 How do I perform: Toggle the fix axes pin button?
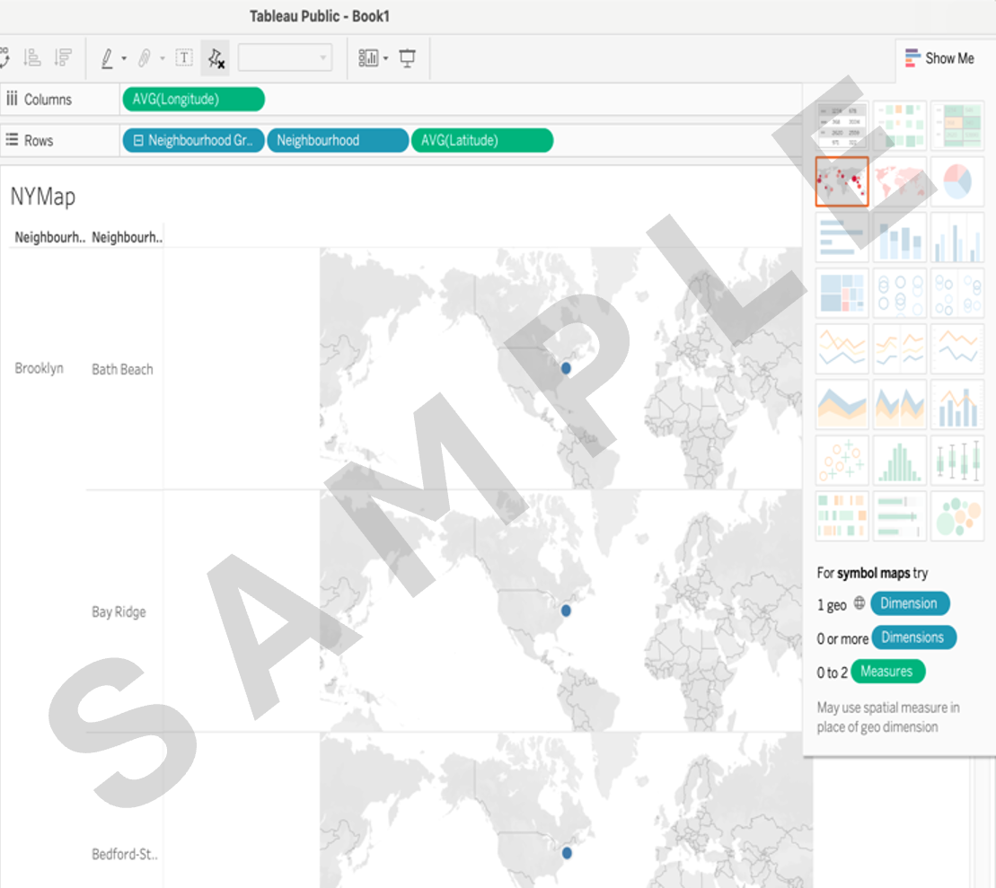pyautogui.click(x=216, y=58)
